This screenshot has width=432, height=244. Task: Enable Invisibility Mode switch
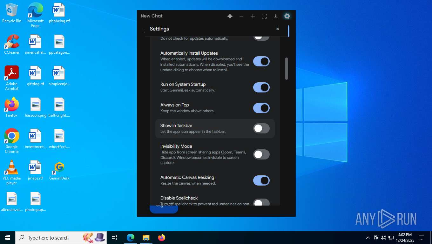pyautogui.click(x=261, y=154)
